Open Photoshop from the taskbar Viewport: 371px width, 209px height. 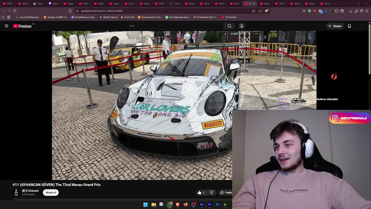point(217,205)
